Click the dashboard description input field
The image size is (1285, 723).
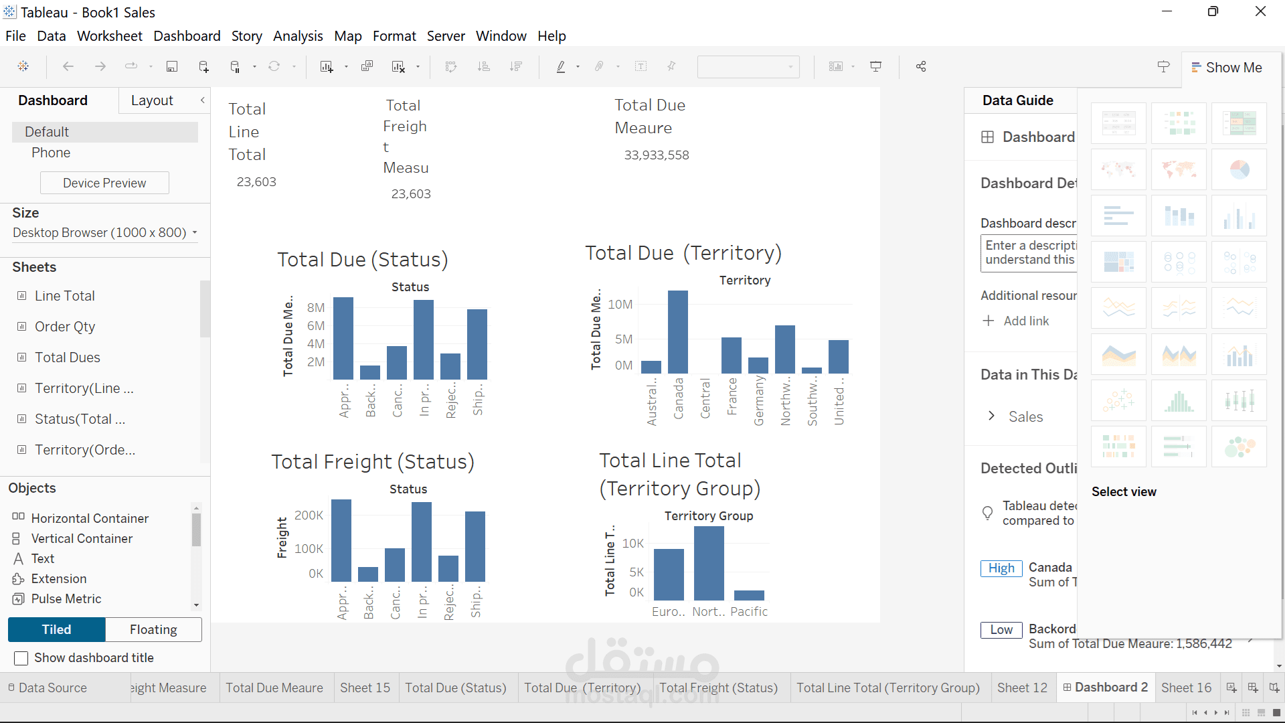(1028, 252)
